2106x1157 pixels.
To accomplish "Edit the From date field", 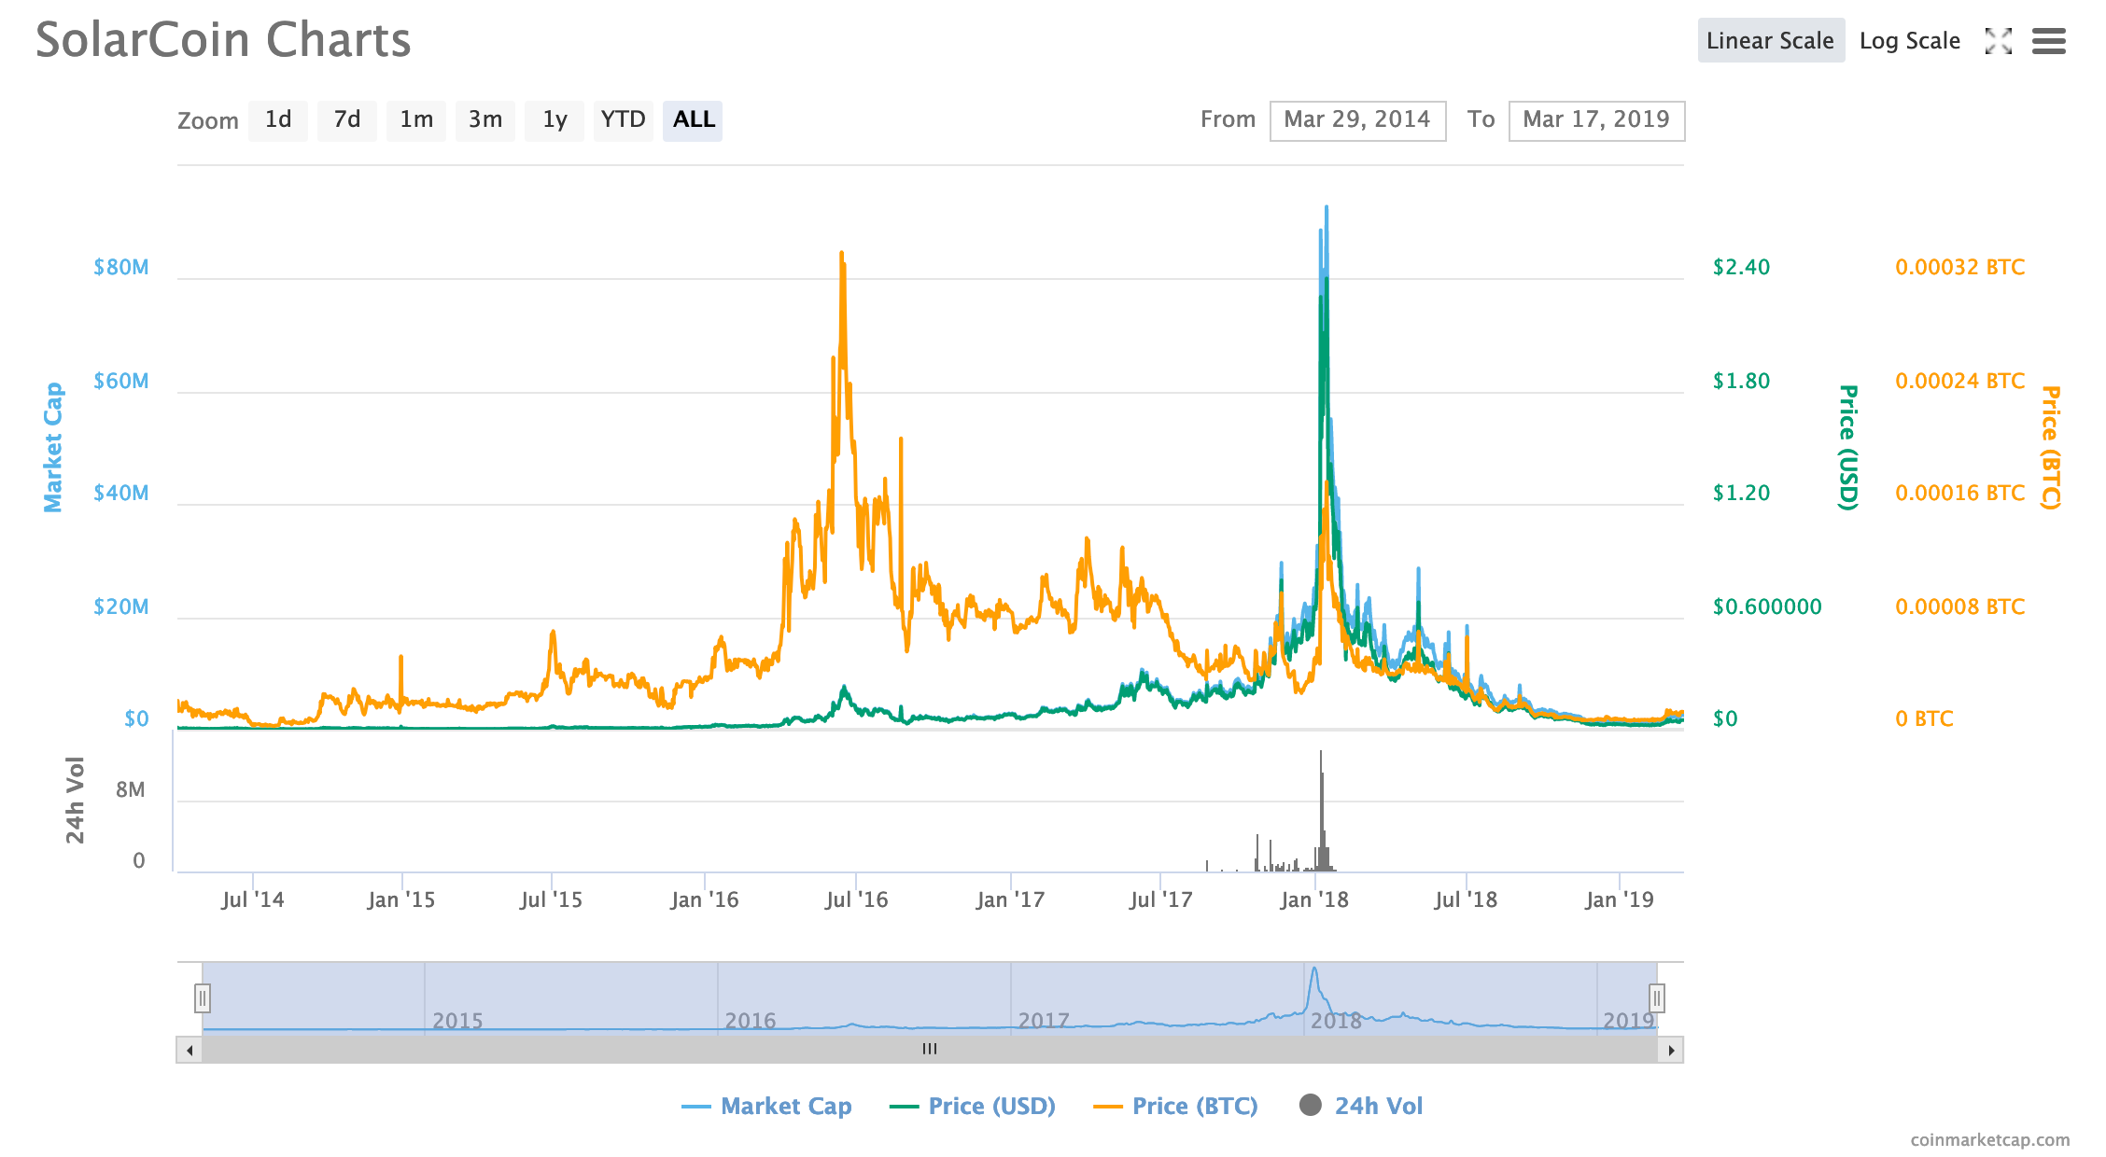I will tap(1357, 120).
